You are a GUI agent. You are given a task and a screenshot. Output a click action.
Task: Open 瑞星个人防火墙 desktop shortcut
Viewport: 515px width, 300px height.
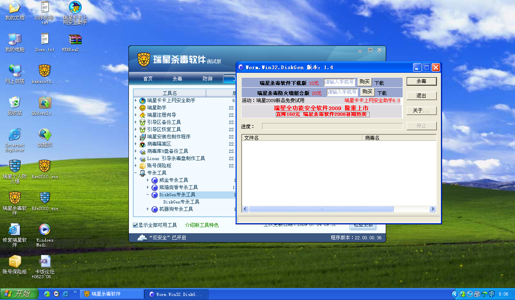pyautogui.click(x=14, y=171)
